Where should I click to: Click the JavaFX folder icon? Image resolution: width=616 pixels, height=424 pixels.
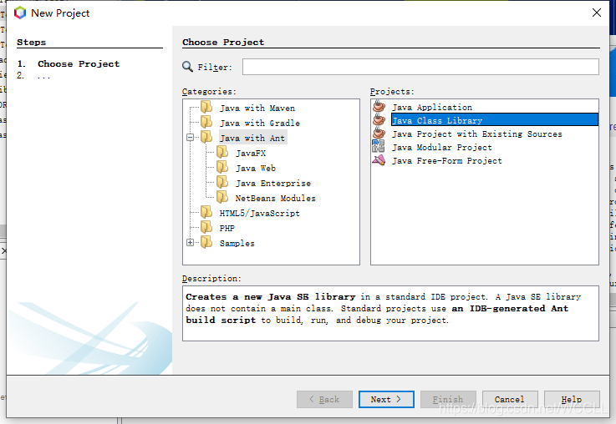(x=222, y=152)
